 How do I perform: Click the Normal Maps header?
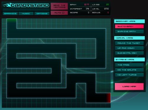129,38
